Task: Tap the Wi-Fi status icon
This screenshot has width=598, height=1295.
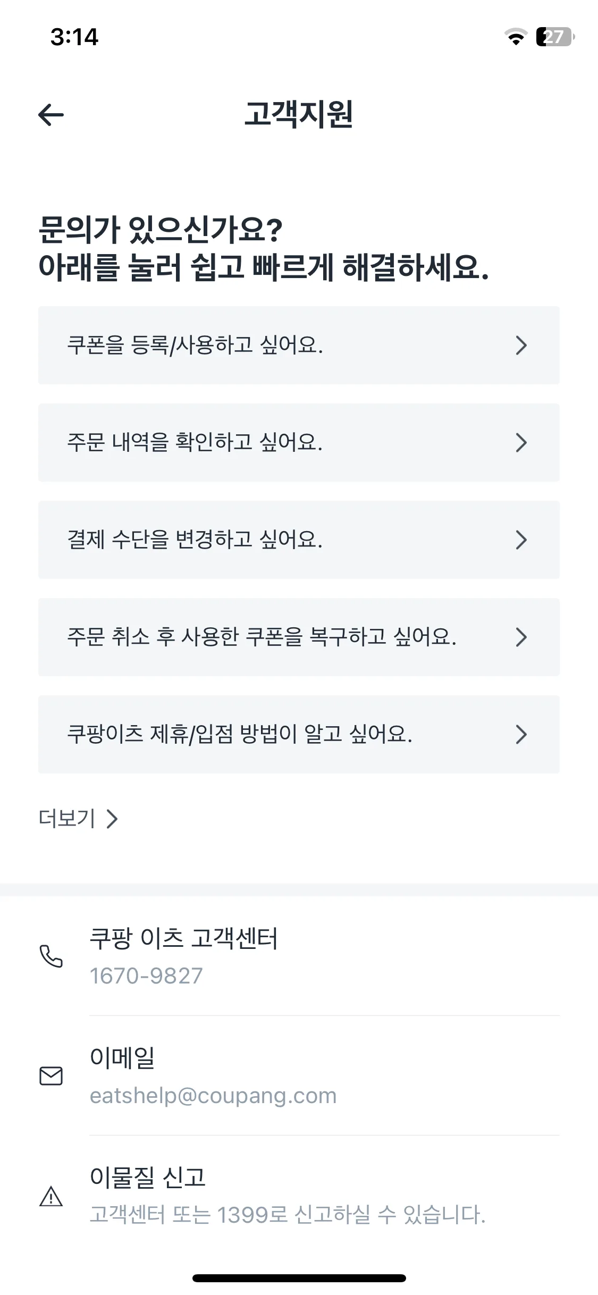Action: pyautogui.click(x=515, y=37)
